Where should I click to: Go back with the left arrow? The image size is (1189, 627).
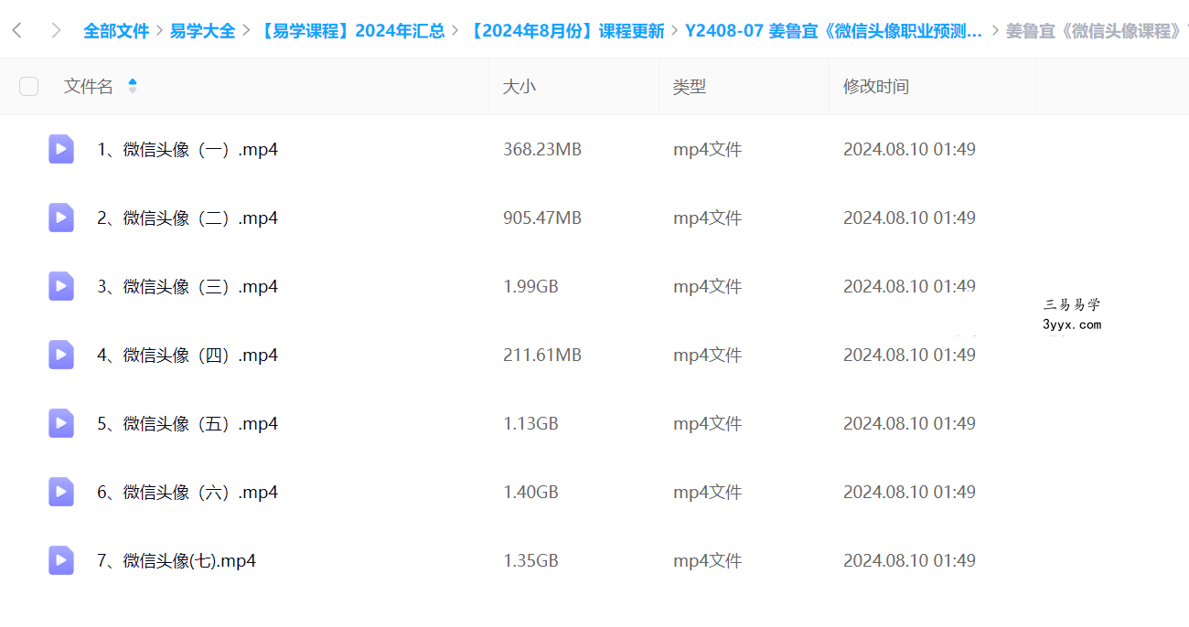(17, 30)
